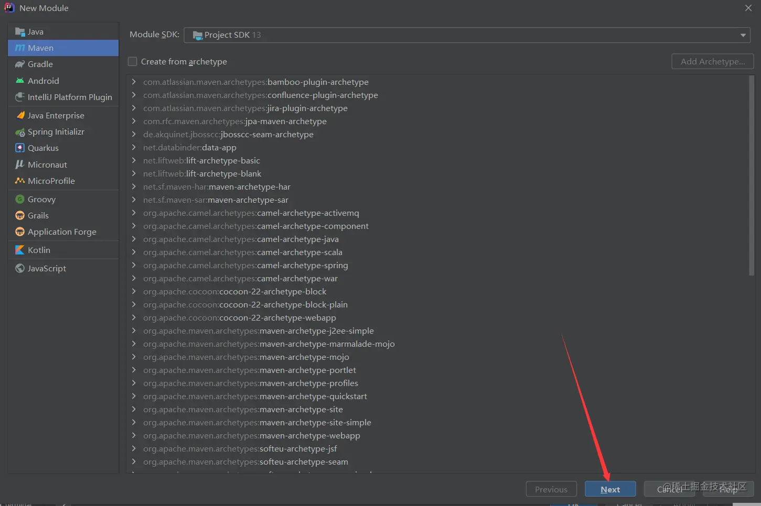Image resolution: width=761 pixels, height=506 pixels.
Task: Enable Create from archetype checkbox
Action: [x=133, y=61]
